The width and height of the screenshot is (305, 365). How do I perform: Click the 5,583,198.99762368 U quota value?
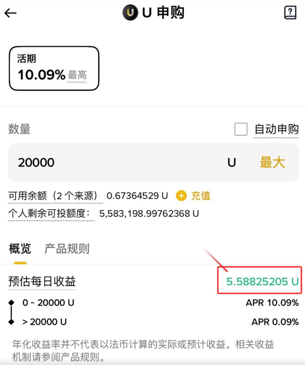[x=149, y=214]
